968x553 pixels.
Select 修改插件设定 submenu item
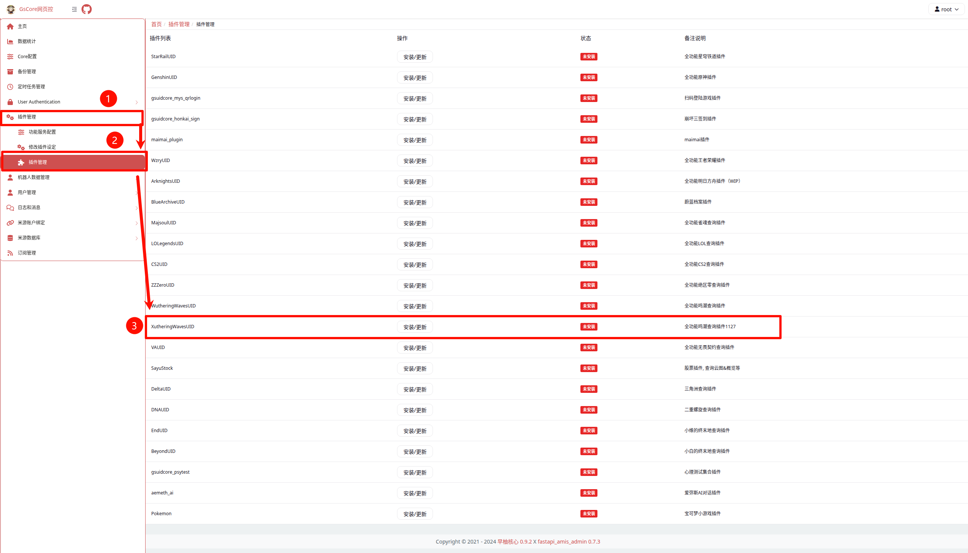[42, 147]
